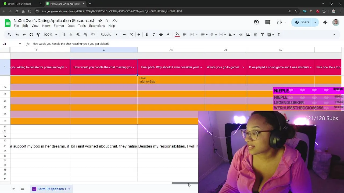Open the File menu

click(x=16, y=26)
